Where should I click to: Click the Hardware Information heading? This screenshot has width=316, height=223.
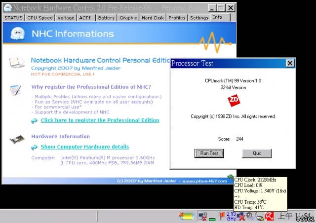coord(60,136)
